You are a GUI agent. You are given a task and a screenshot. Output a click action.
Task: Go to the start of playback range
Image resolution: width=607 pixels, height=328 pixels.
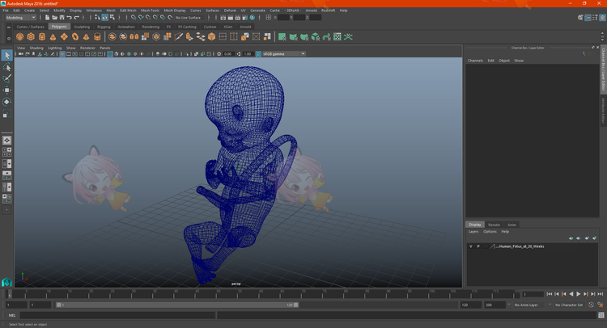550,294
